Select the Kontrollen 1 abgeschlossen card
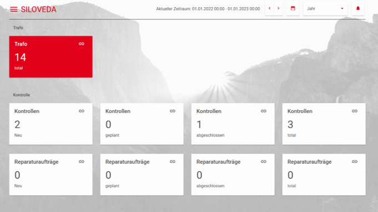The width and height of the screenshot is (378, 212). click(x=233, y=124)
